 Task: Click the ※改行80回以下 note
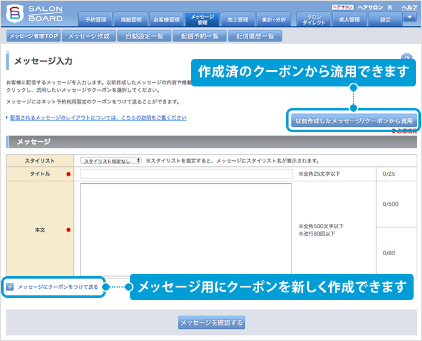[x=316, y=234]
